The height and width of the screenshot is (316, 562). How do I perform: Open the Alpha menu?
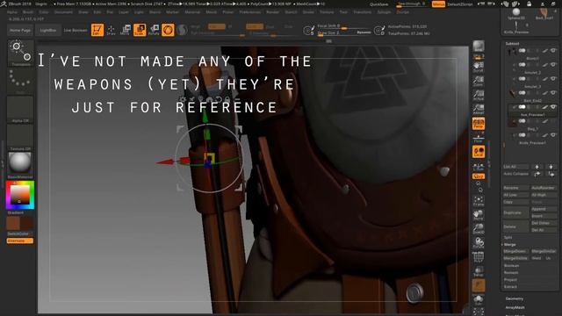tap(12, 12)
